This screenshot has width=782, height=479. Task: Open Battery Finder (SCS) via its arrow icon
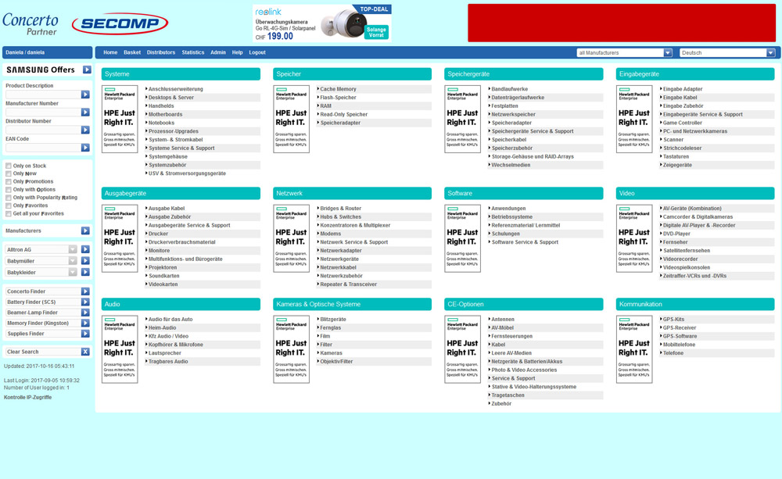[x=85, y=302]
